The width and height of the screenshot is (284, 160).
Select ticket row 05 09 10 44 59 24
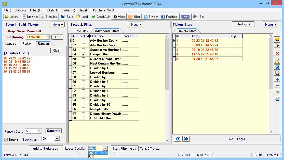point(208,45)
